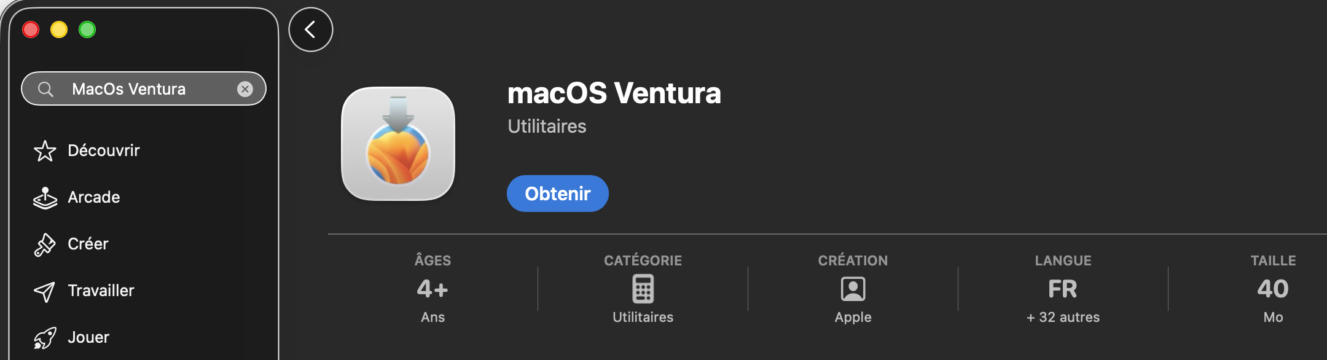Image resolution: width=1327 pixels, height=360 pixels.
Task: Click the Découvrir star icon
Action: tap(45, 151)
